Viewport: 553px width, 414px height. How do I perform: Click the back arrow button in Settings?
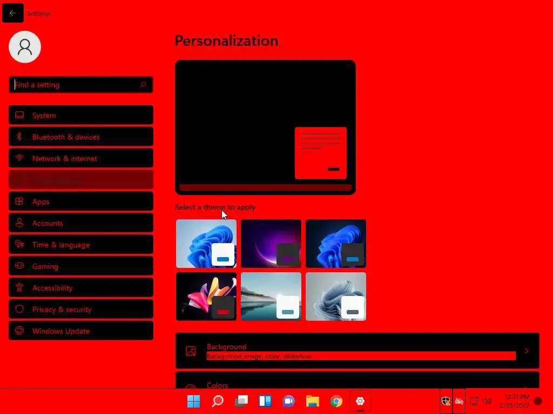[x=13, y=13]
